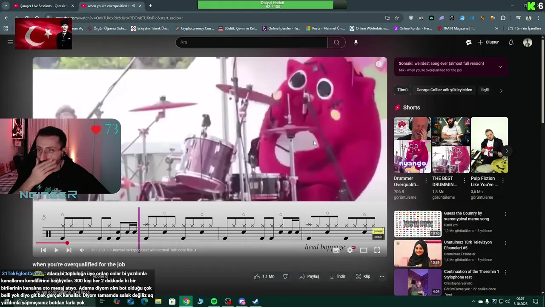Expand the Sonraki mix playlist panel
The width and height of the screenshot is (545, 307).
coord(500,67)
